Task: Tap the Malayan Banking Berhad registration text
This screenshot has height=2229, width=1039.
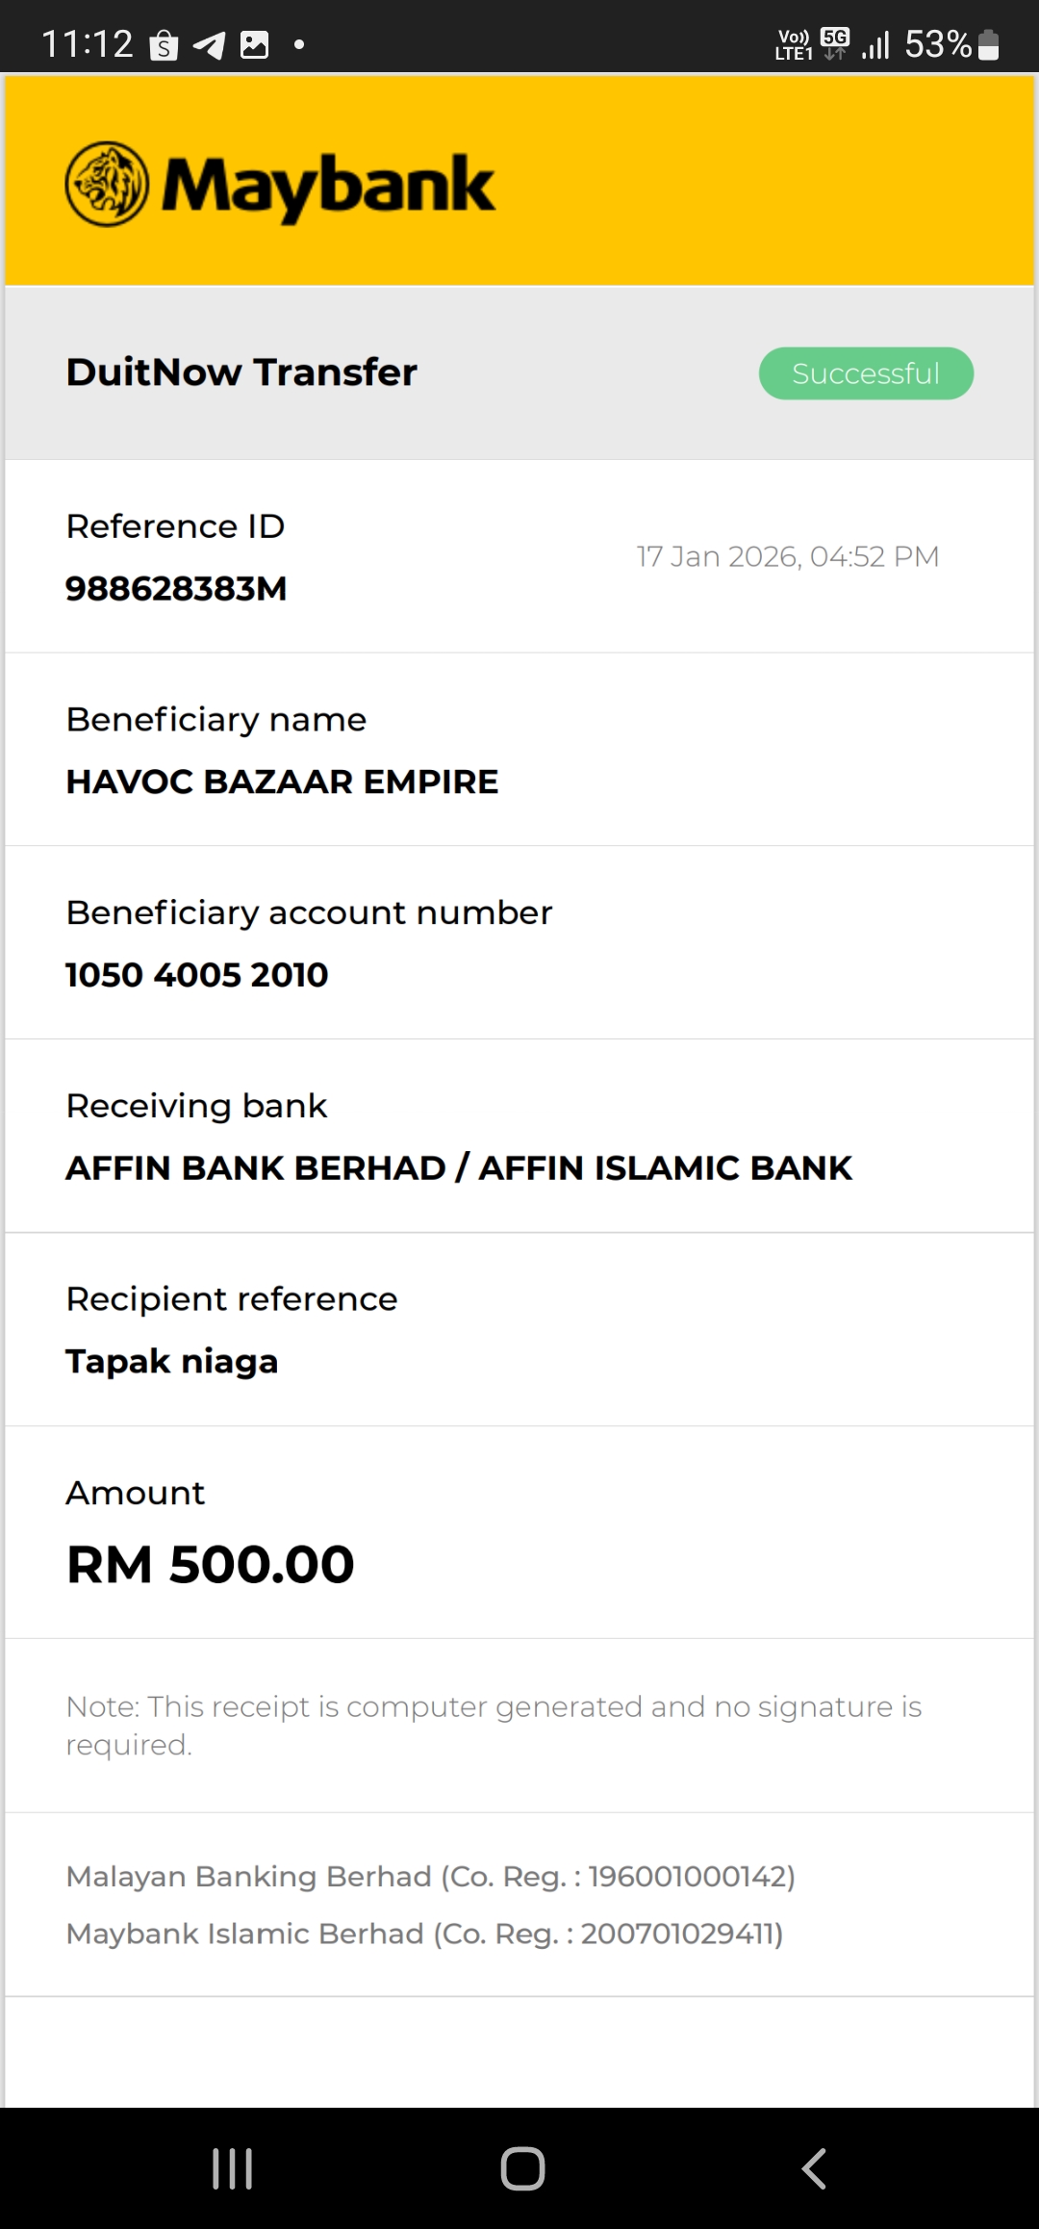Action: pyautogui.click(x=430, y=1876)
